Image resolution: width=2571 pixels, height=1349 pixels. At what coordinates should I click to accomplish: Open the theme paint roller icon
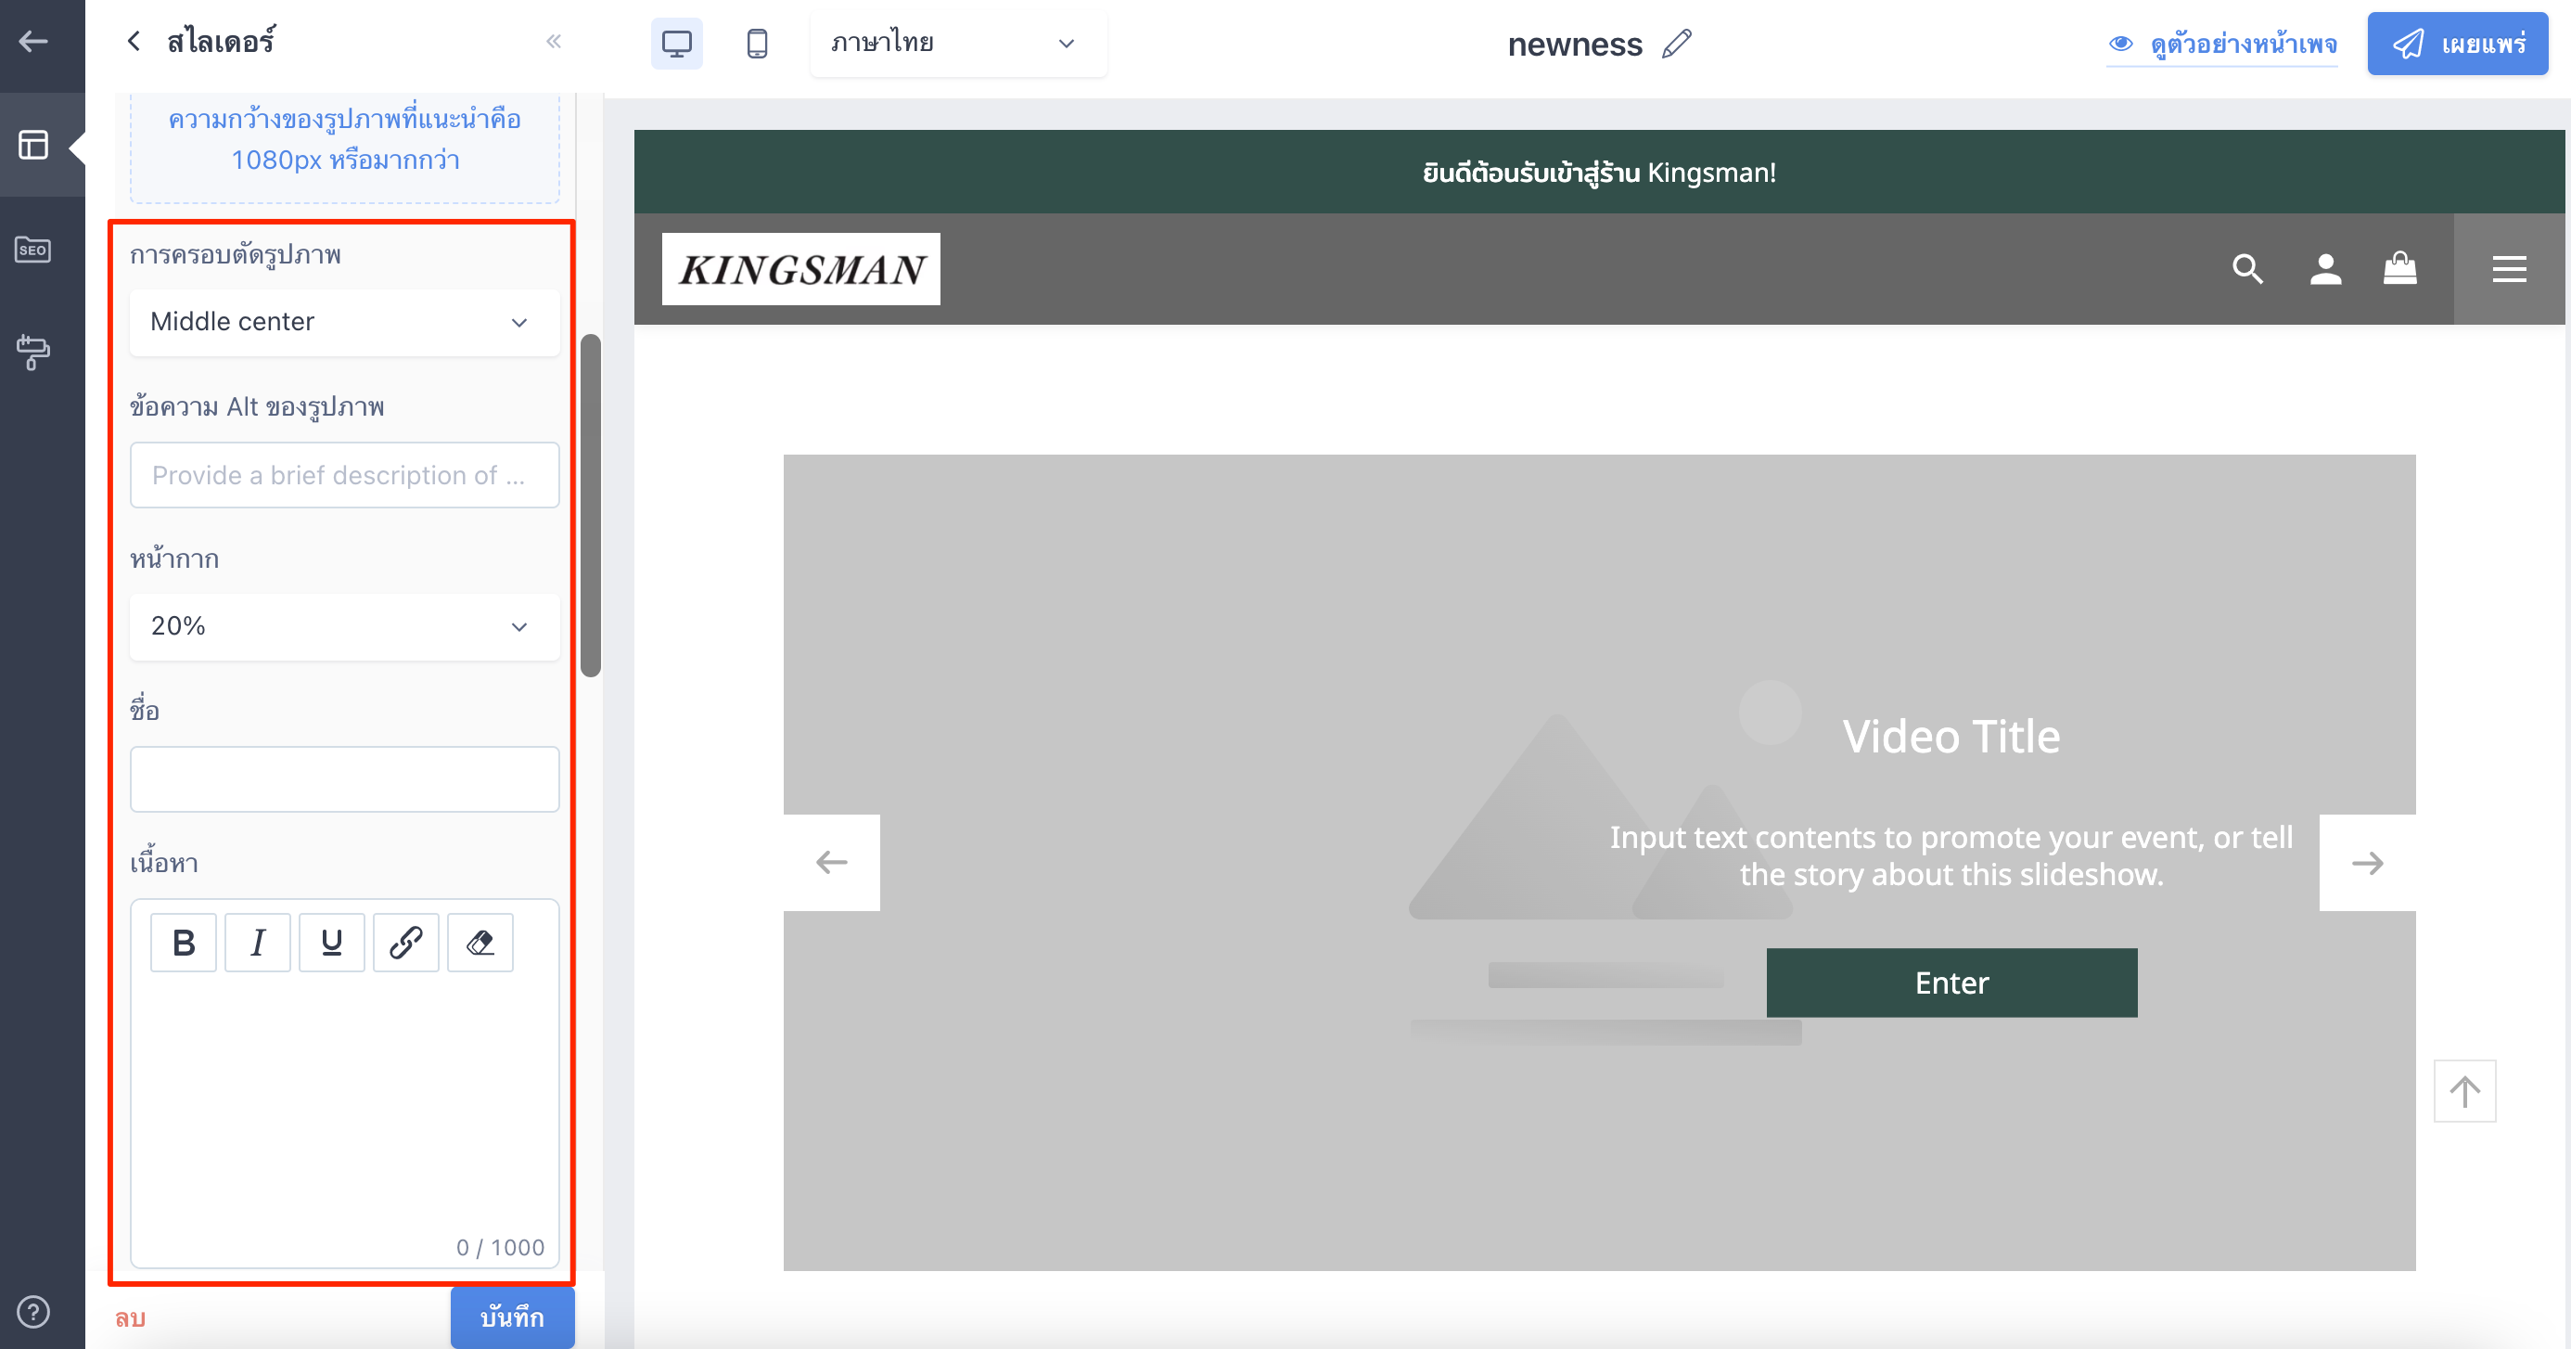tap(33, 352)
